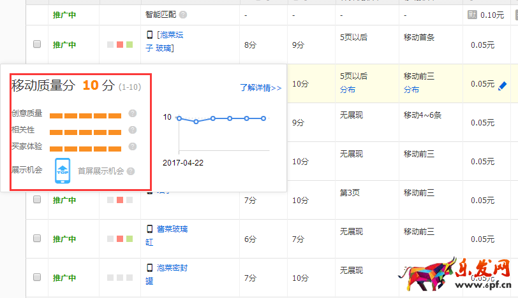This screenshot has height=298, width=518.
Task: Check the checkbox for 泡菜密封罐 row
Action: click(x=37, y=278)
